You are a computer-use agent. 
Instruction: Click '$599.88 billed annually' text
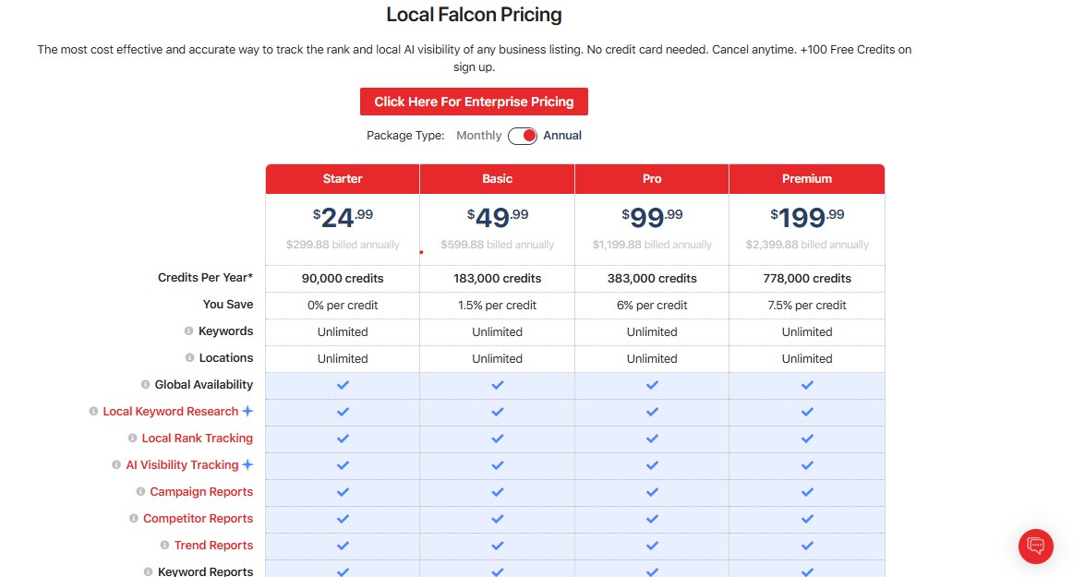click(498, 245)
